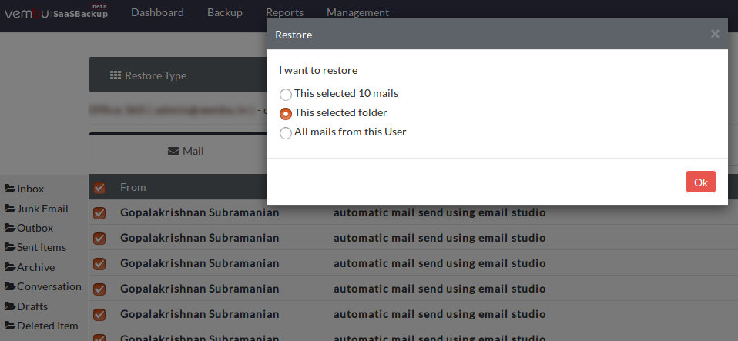Uncheck the fourth mail row checkbox
738x341 pixels.
99,289
